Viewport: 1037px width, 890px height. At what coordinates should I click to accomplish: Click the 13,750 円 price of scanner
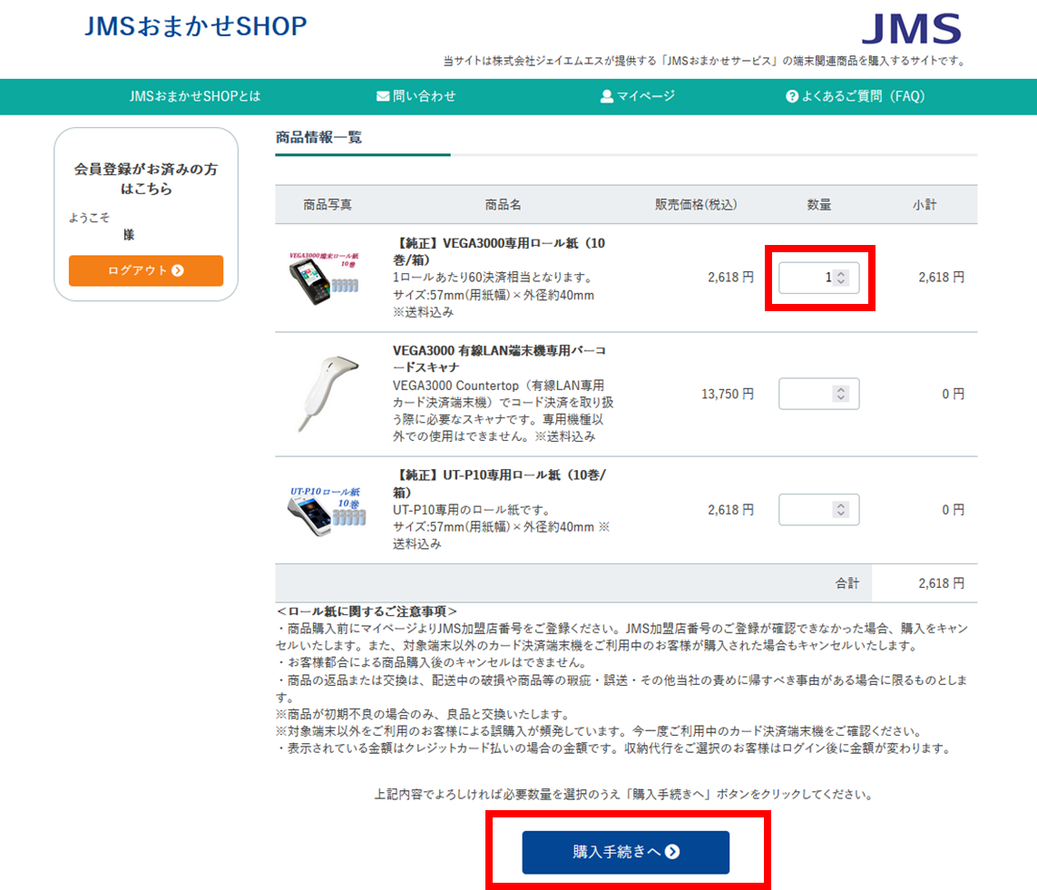point(728,394)
